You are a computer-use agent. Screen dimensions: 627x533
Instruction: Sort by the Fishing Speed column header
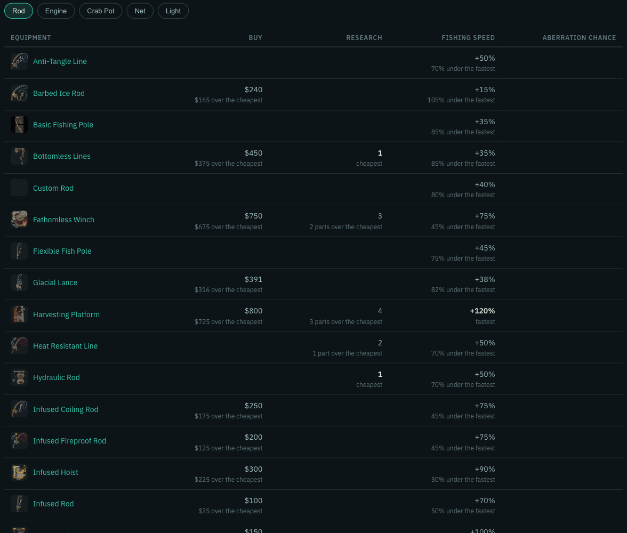pyautogui.click(x=468, y=38)
